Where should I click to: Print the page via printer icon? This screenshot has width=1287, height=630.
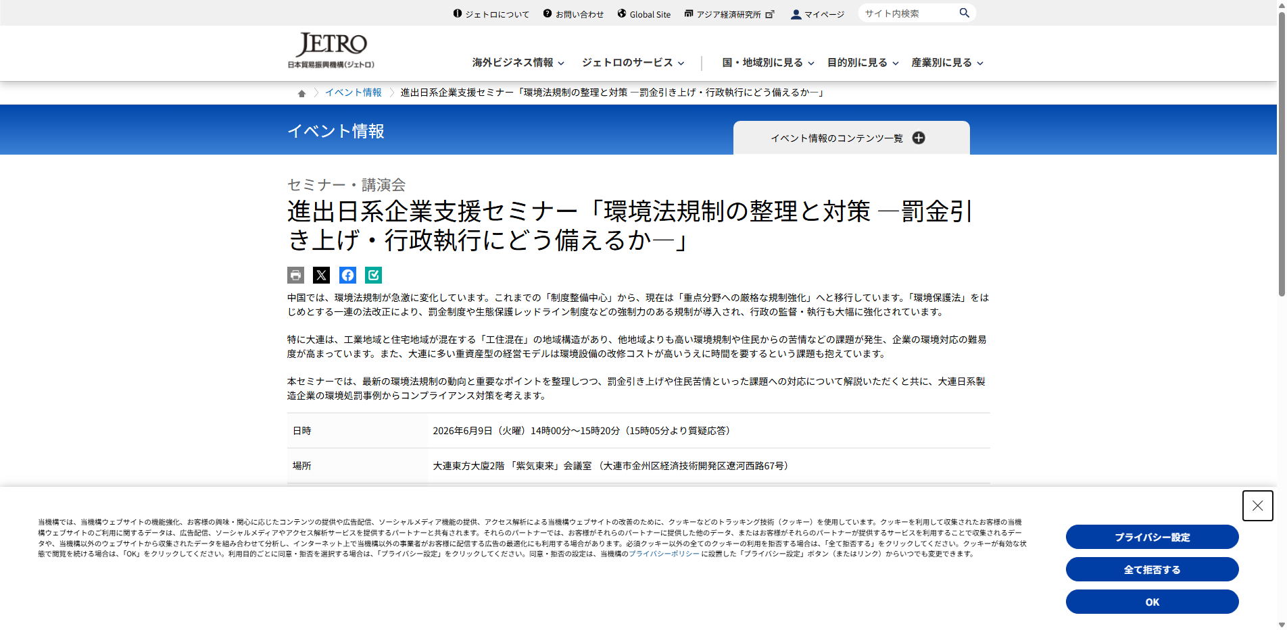(x=295, y=275)
